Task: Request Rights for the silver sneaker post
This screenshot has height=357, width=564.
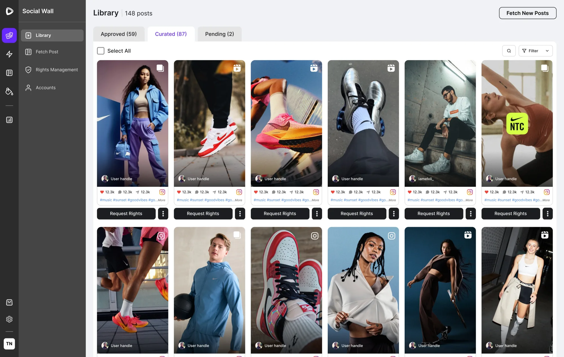Action: click(357, 214)
